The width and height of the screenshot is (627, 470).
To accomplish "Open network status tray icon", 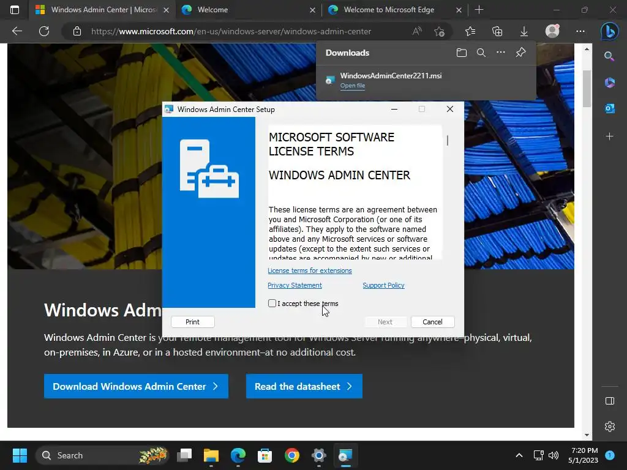I will [539, 455].
